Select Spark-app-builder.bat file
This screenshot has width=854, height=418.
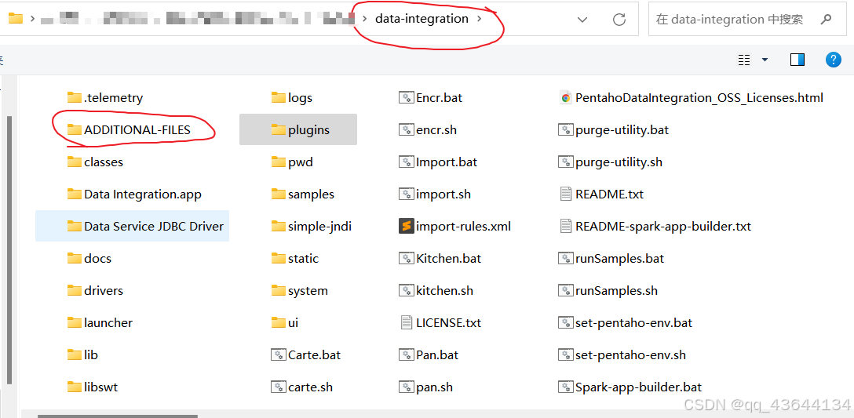click(630, 387)
